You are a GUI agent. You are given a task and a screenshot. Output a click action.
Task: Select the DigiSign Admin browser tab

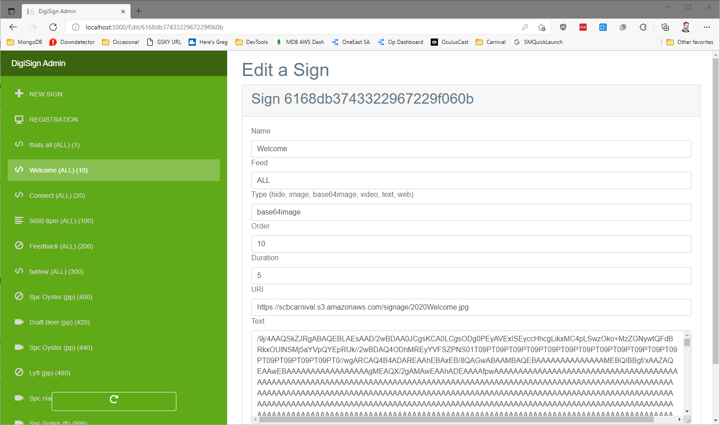[76, 11]
